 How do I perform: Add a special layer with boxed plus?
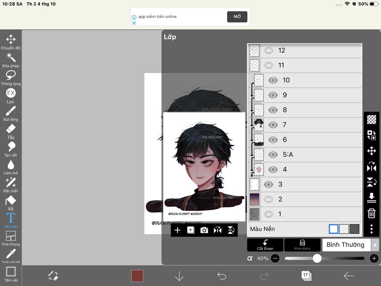pos(191,230)
